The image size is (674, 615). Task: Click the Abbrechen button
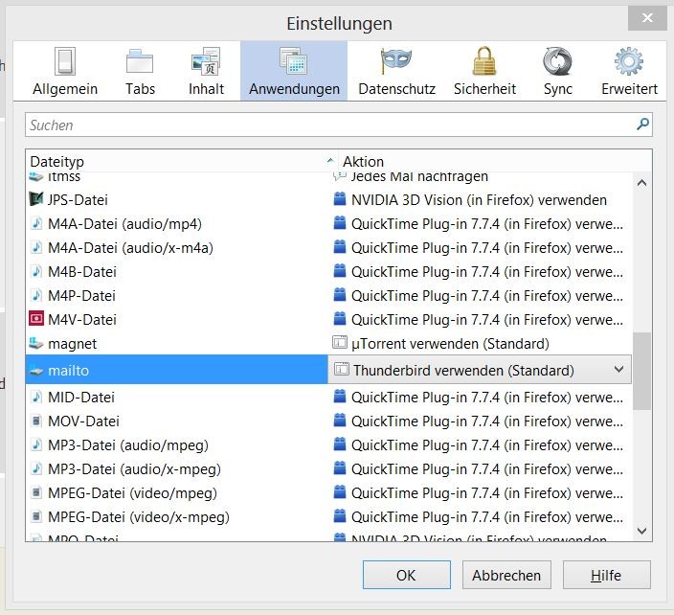coord(506,576)
